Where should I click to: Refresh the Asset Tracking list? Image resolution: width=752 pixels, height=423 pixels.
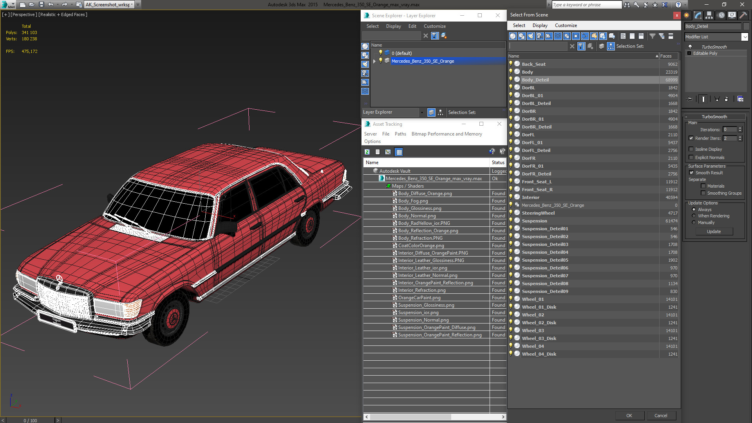[x=367, y=152]
